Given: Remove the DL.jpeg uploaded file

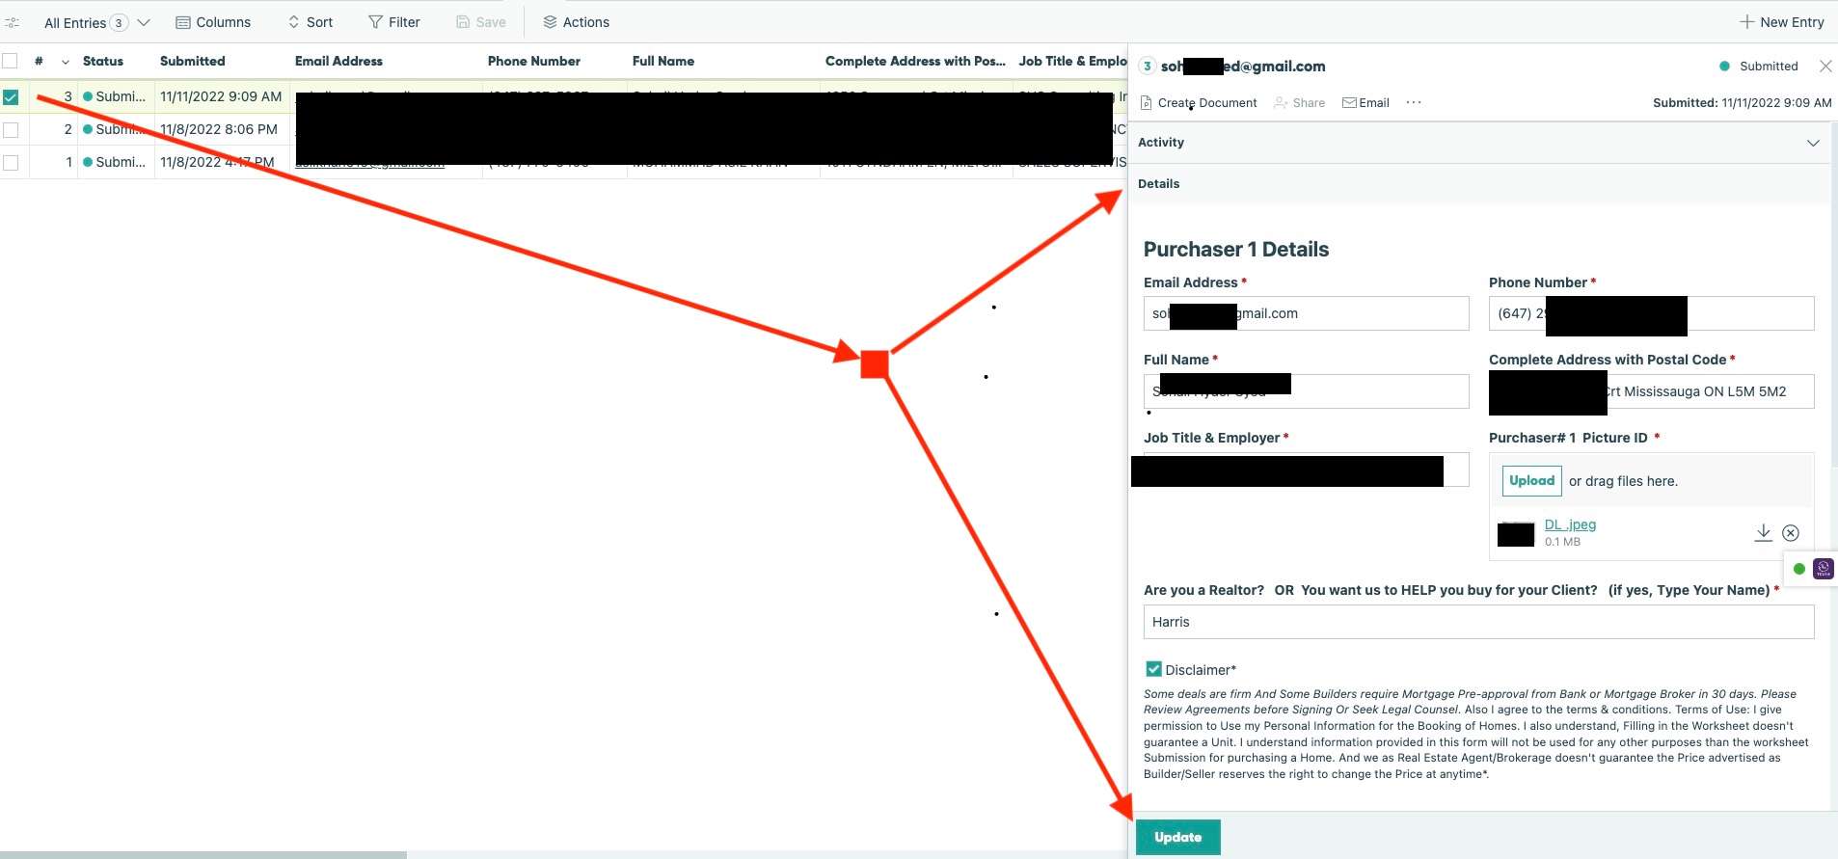Looking at the screenshot, I should point(1791,533).
